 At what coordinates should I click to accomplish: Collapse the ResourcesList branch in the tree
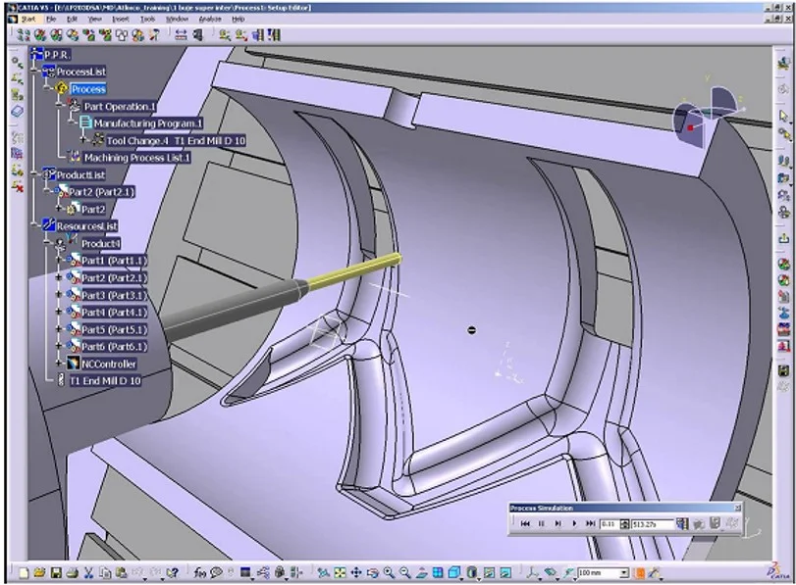[33, 225]
